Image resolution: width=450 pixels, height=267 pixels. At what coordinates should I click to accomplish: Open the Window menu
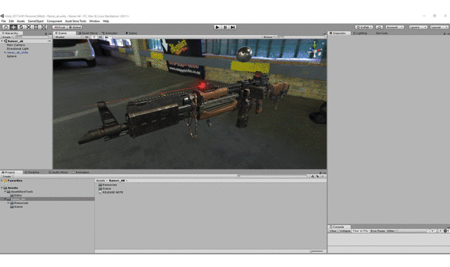click(94, 21)
